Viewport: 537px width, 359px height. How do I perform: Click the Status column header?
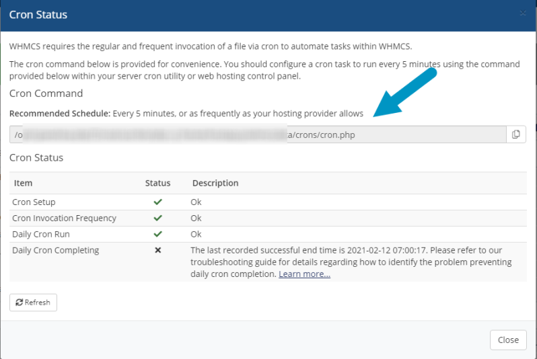click(157, 183)
